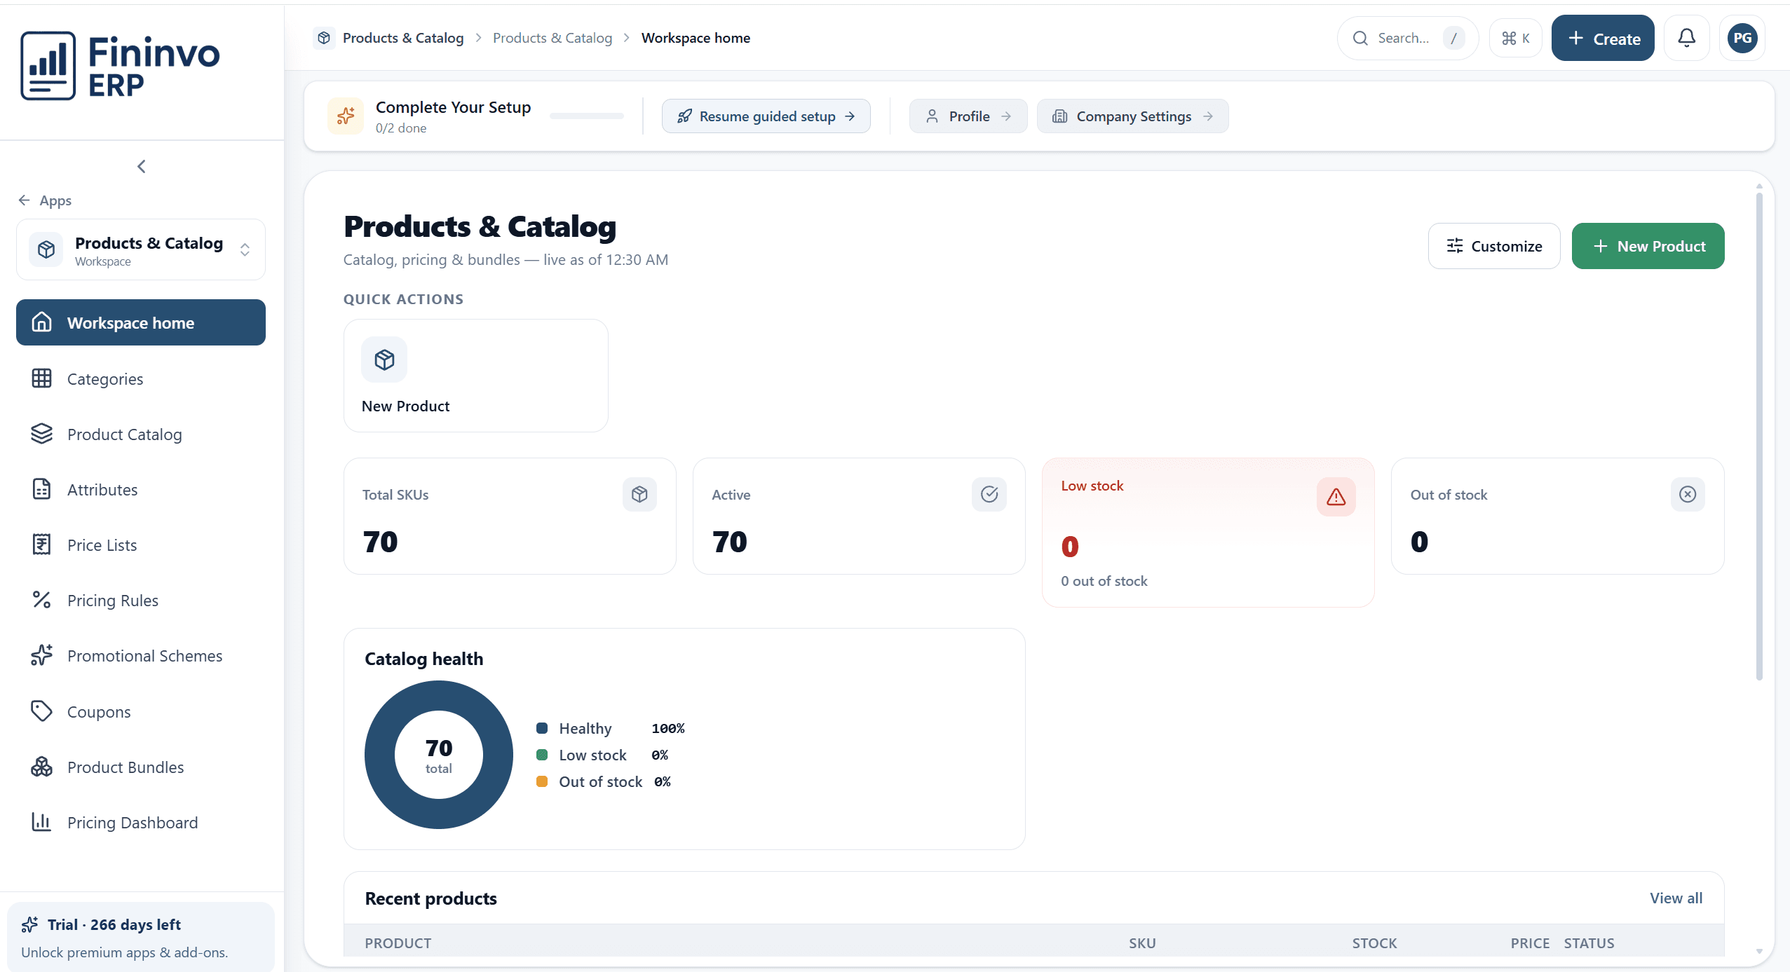The image size is (1790, 972).
Task: Click the New Product quick action card
Action: pyautogui.click(x=476, y=376)
